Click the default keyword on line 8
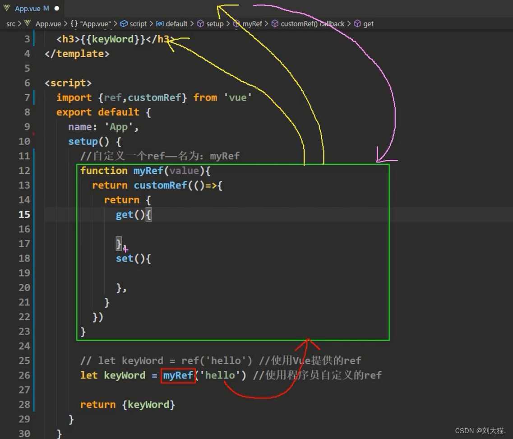The image size is (513, 439). [118, 112]
